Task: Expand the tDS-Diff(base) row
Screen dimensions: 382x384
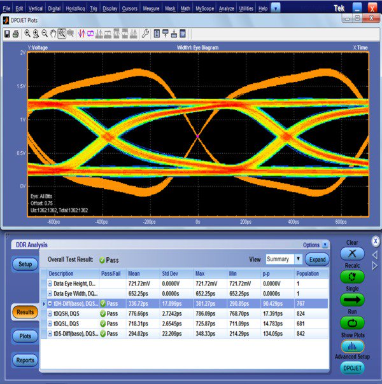Action: tap(50, 334)
